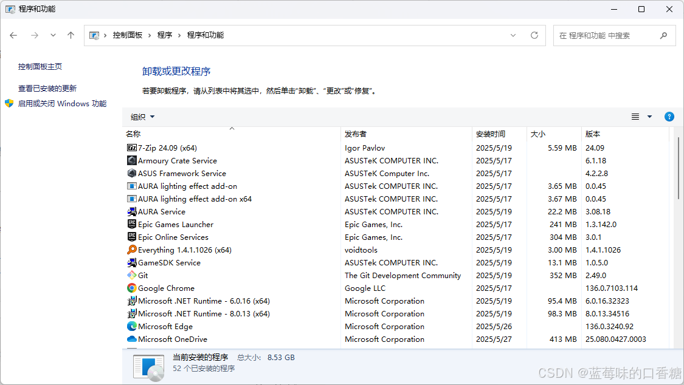This screenshot has width=684, height=385.
Task: Open 控制面板主页 link
Action: click(40, 66)
